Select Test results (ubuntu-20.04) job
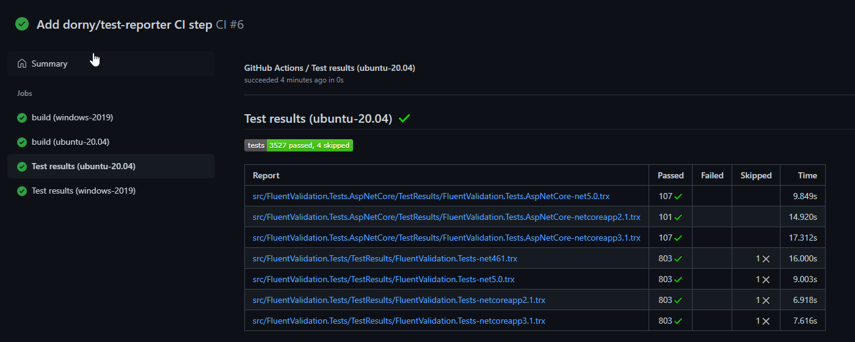Viewport: 855px width, 342px height. point(84,166)
